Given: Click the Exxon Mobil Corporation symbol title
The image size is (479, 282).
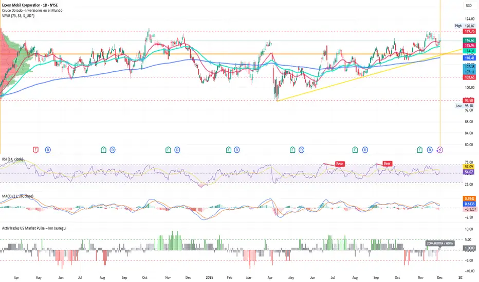Looking at the screenshot, I should point(30,5).
